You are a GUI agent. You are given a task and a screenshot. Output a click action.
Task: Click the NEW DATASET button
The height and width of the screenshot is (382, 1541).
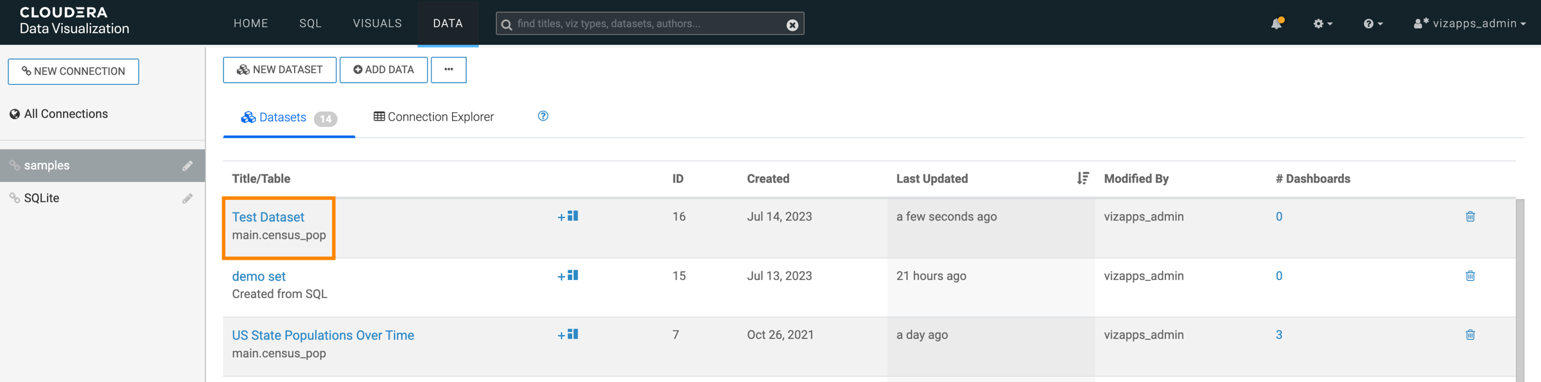(x=279, y=70)
